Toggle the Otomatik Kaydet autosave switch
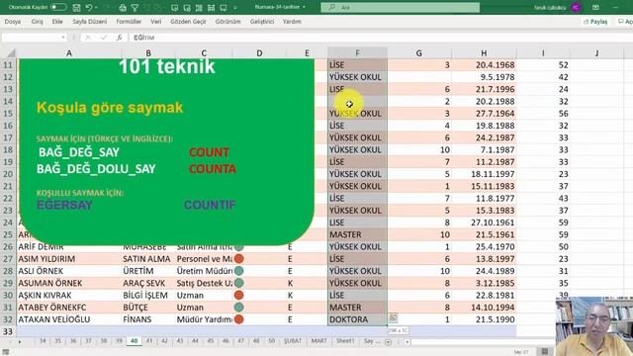 pos(58,7)
